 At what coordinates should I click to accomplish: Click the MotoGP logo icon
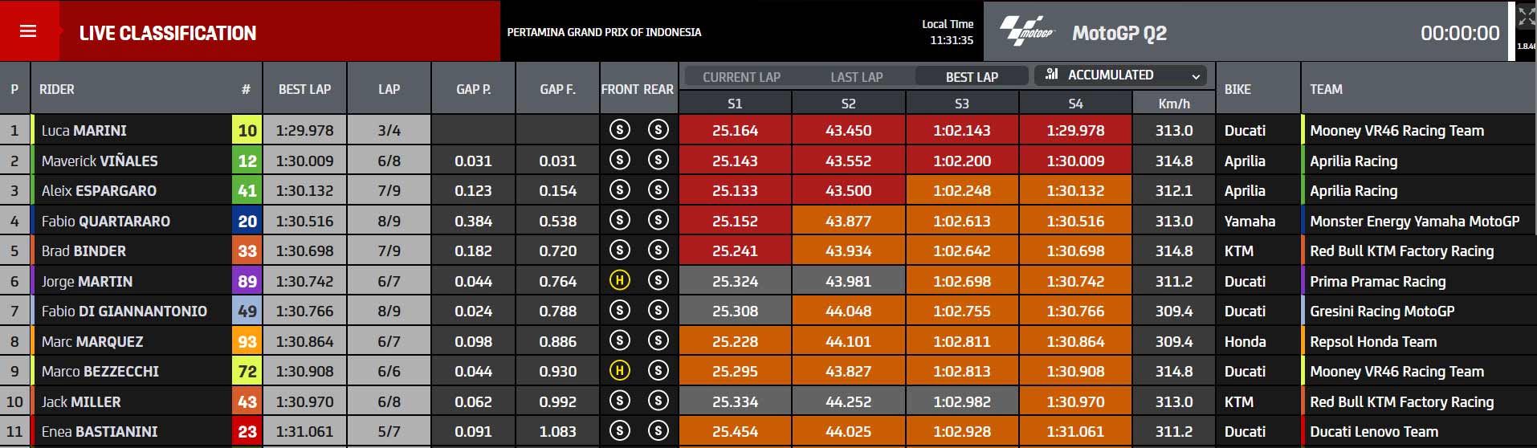[1025, 31]
